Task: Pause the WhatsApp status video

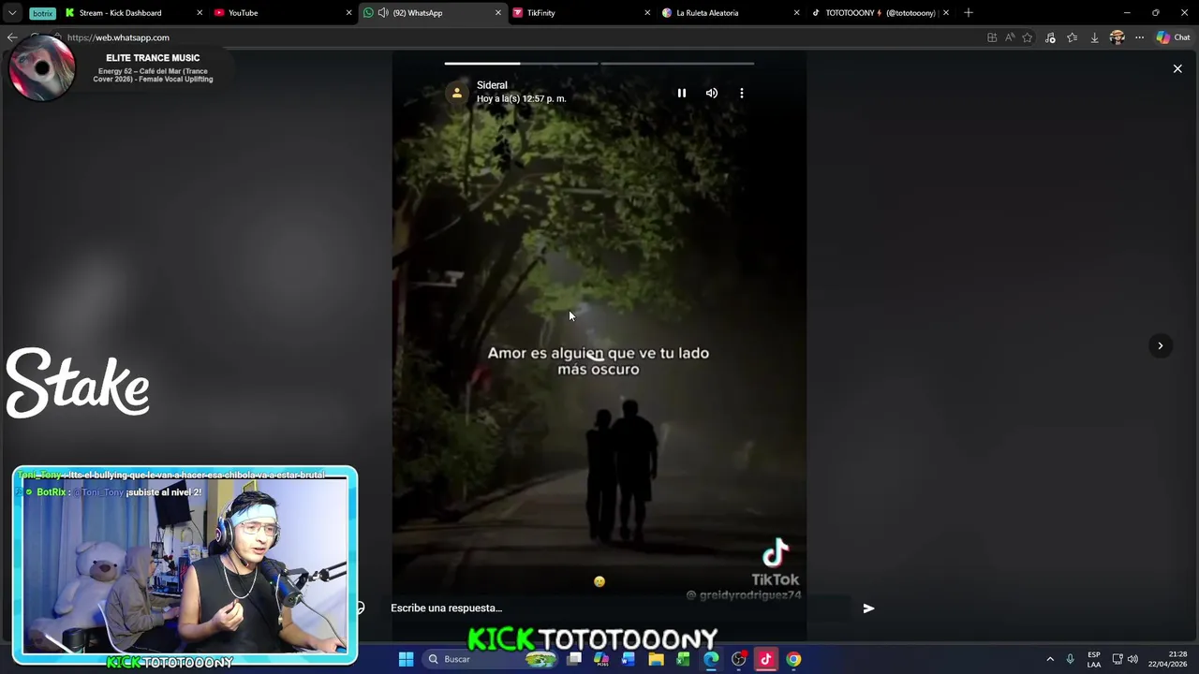Action: (x=682, y=93)
